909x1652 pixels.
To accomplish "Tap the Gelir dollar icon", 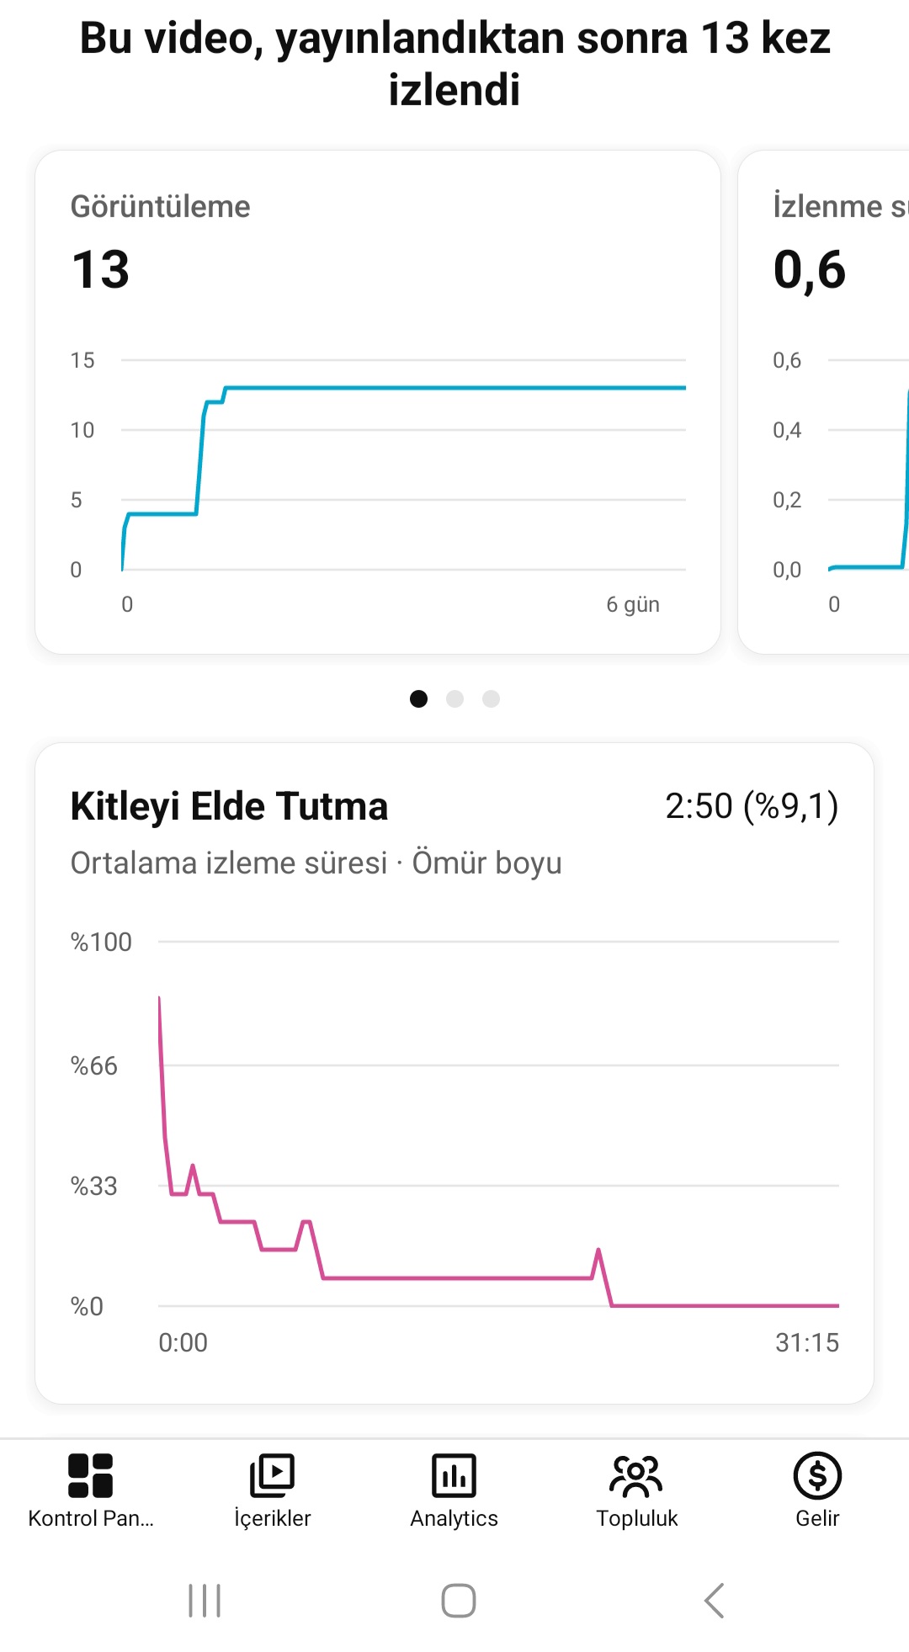I will pos(817,1476).
